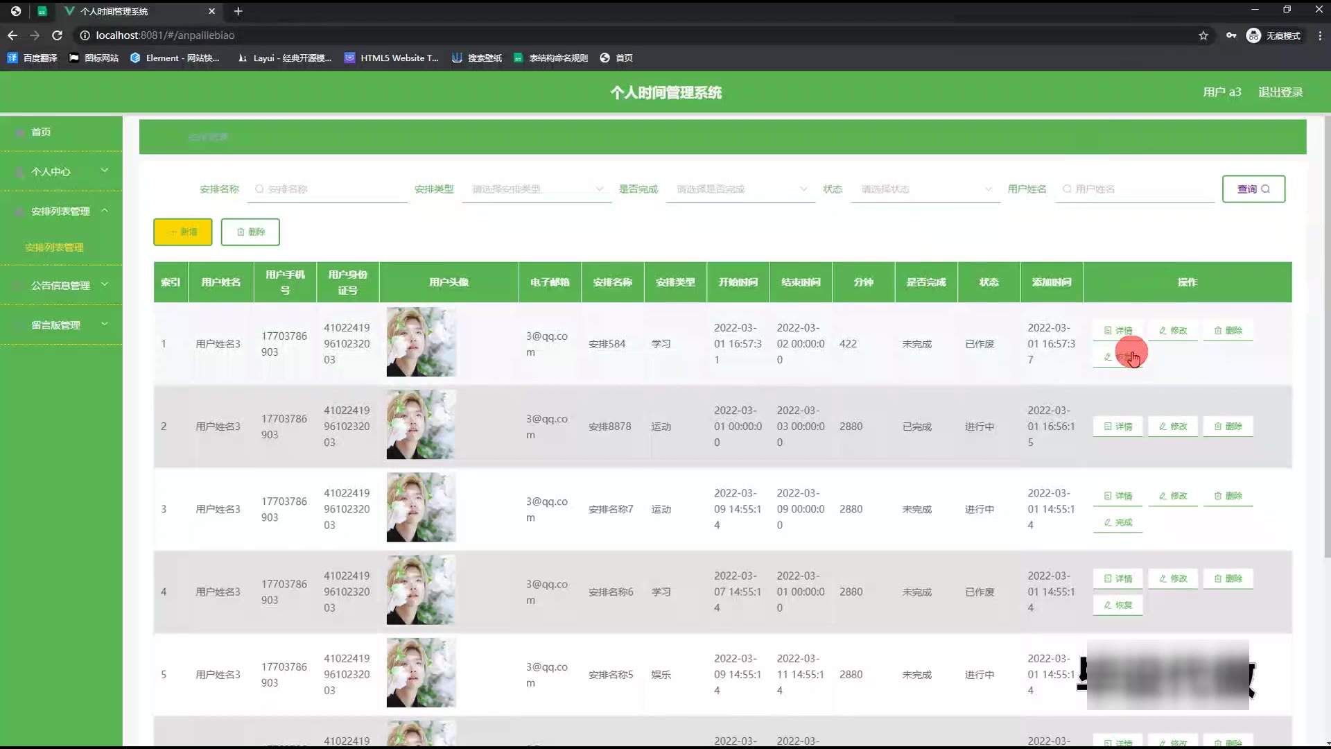Click the yellow 新增 add button
The width and height of the screenshot is (1331, 749).
pos(182,232)
